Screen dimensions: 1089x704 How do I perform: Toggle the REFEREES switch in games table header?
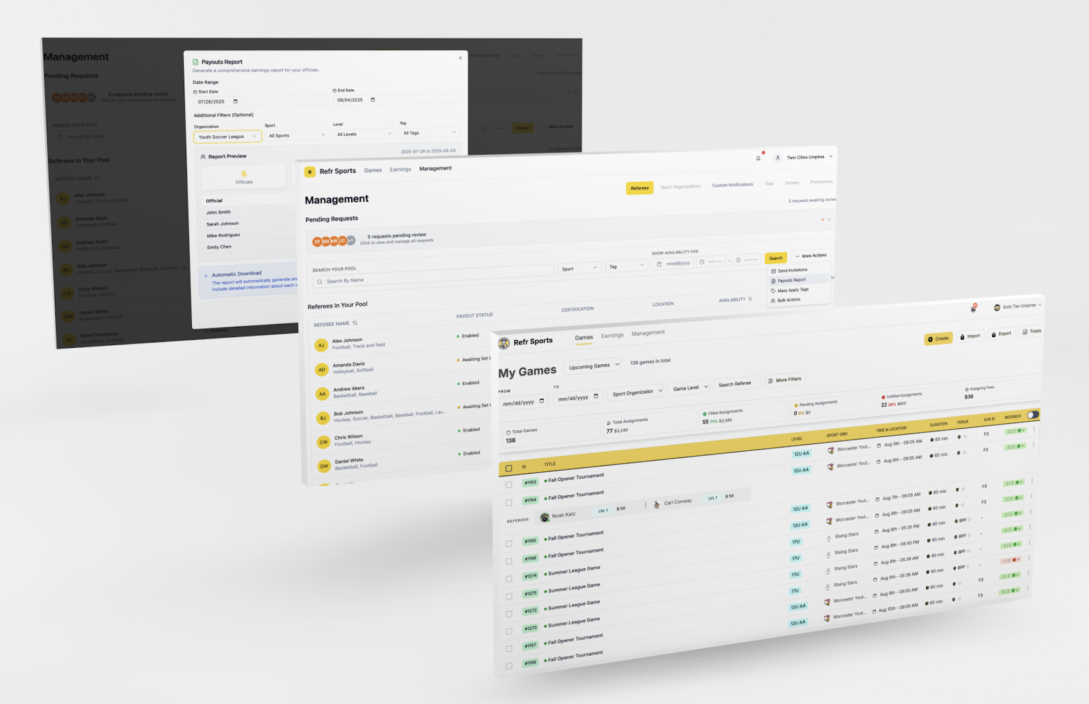(1033, 415)
